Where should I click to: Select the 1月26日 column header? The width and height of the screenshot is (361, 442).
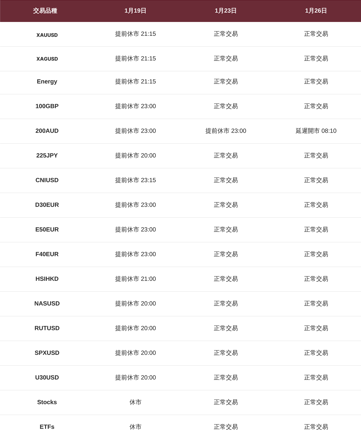click(x=316, y=11)
